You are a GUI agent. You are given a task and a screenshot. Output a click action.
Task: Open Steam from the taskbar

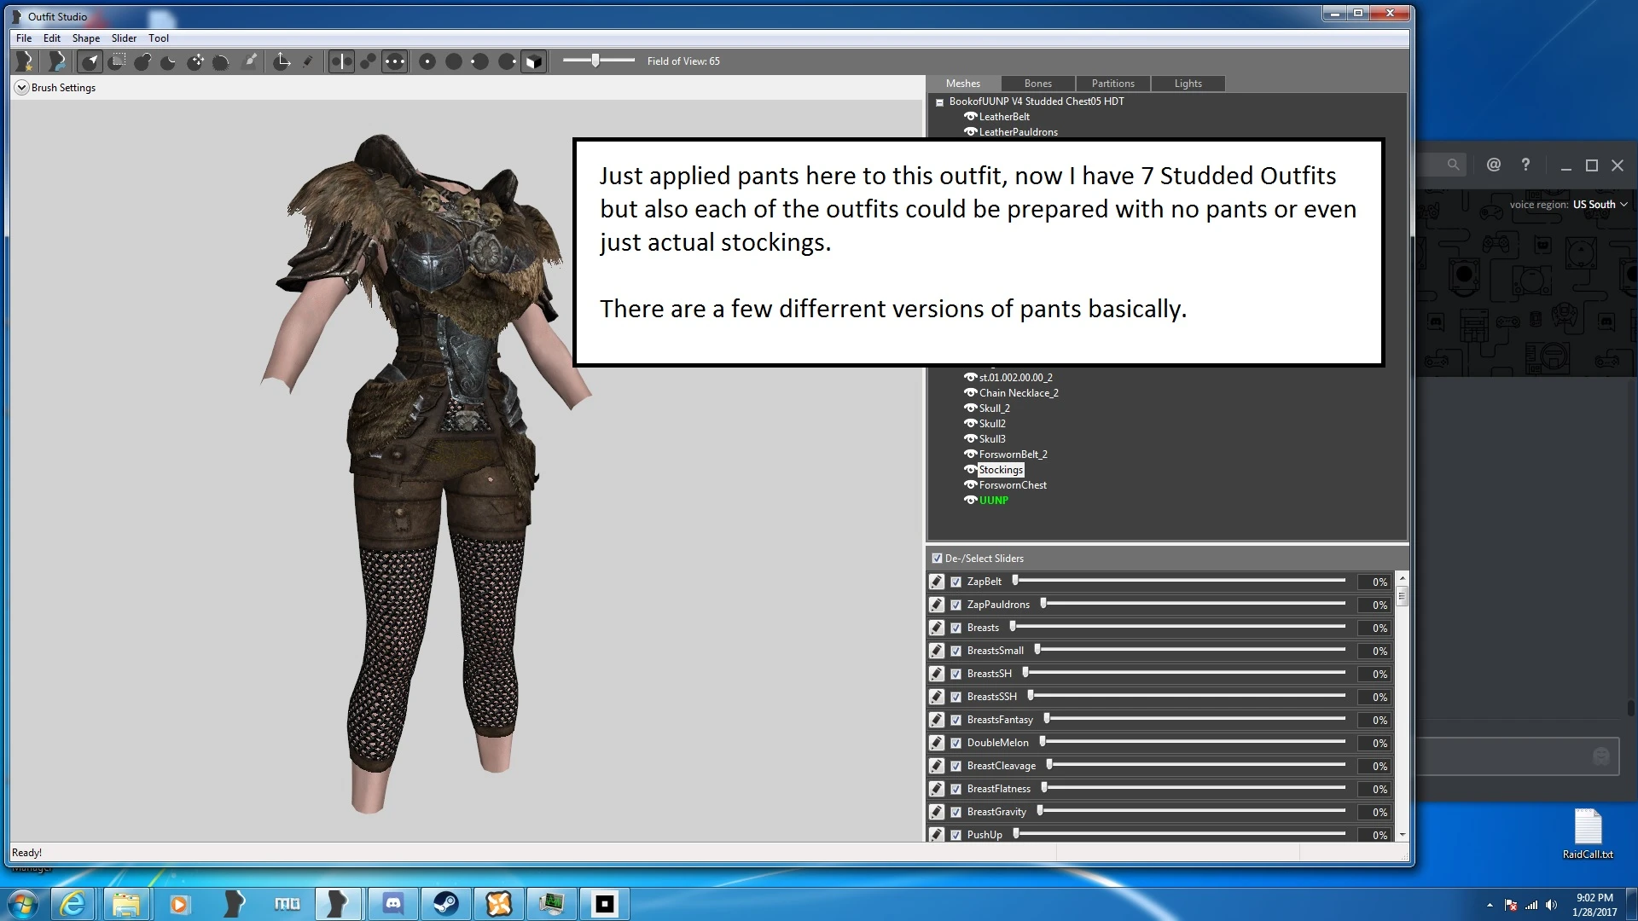click(x=445, y=904)
